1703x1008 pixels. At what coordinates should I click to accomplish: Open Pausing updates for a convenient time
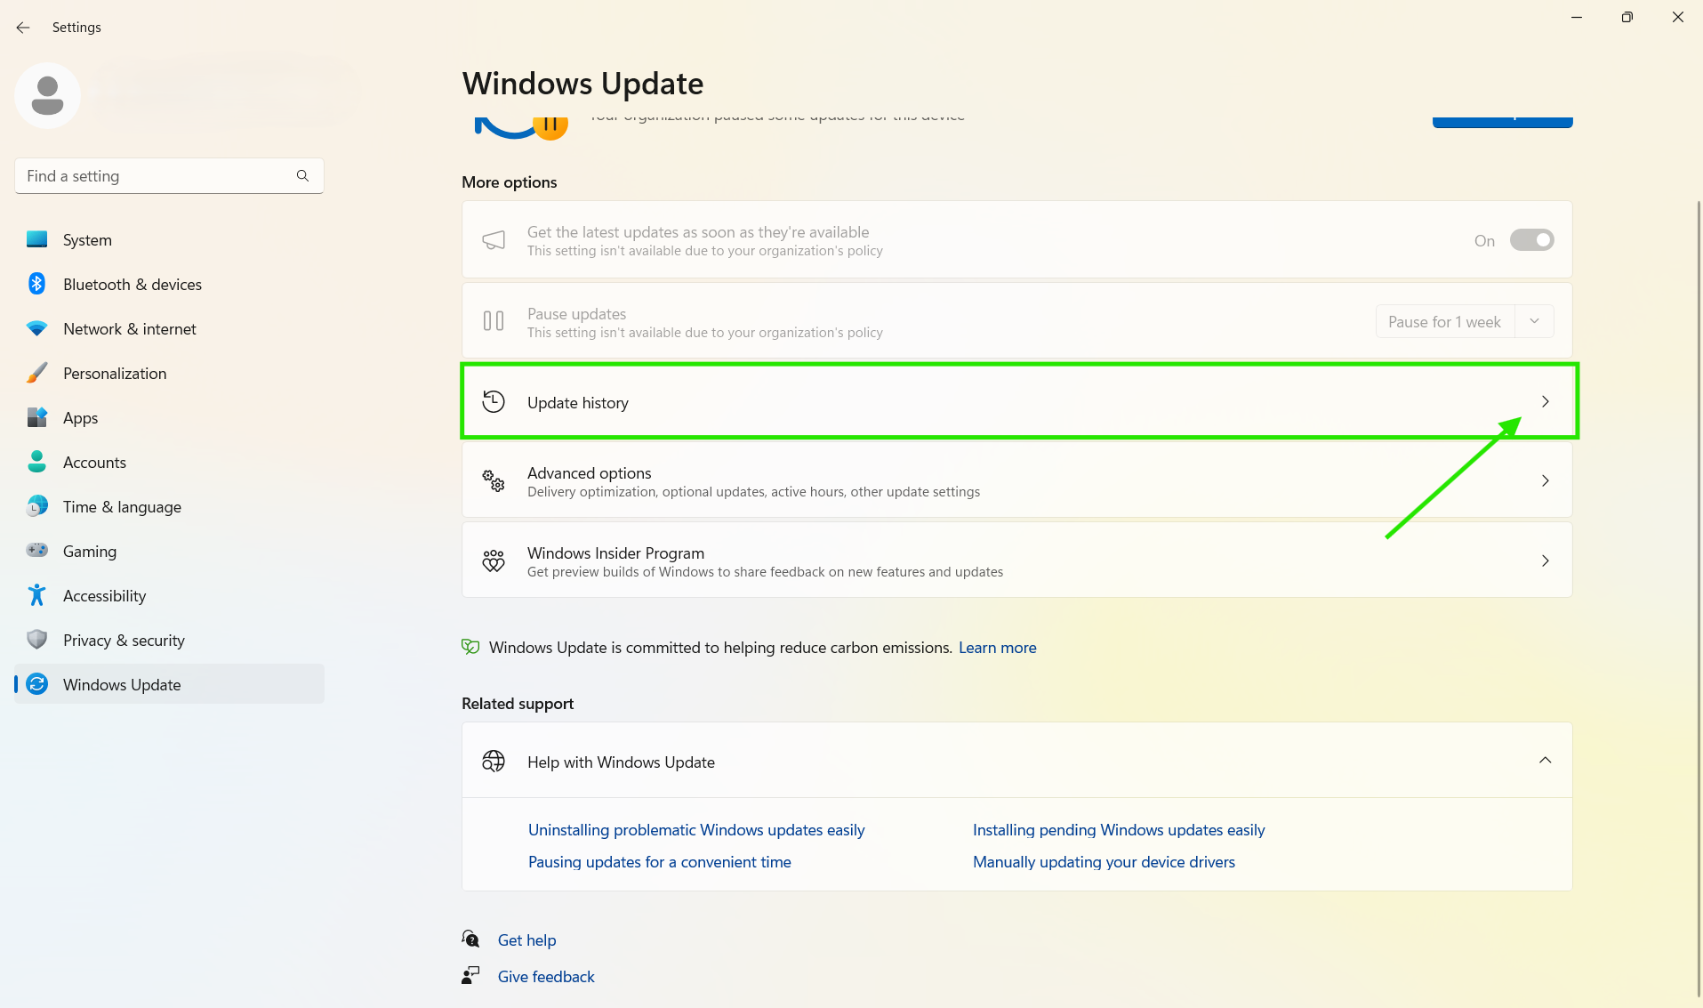pos(660,862)
